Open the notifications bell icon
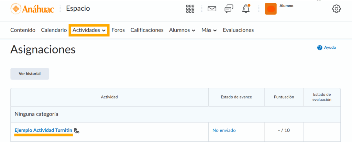This screenshot has width=352, height=142. coord(246,9)
